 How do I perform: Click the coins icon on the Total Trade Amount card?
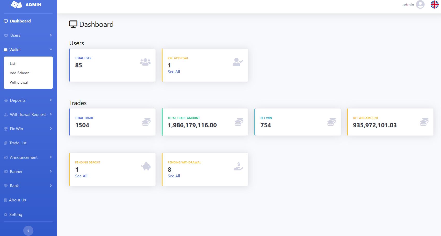pyautogui.click(x=239, y=122)
